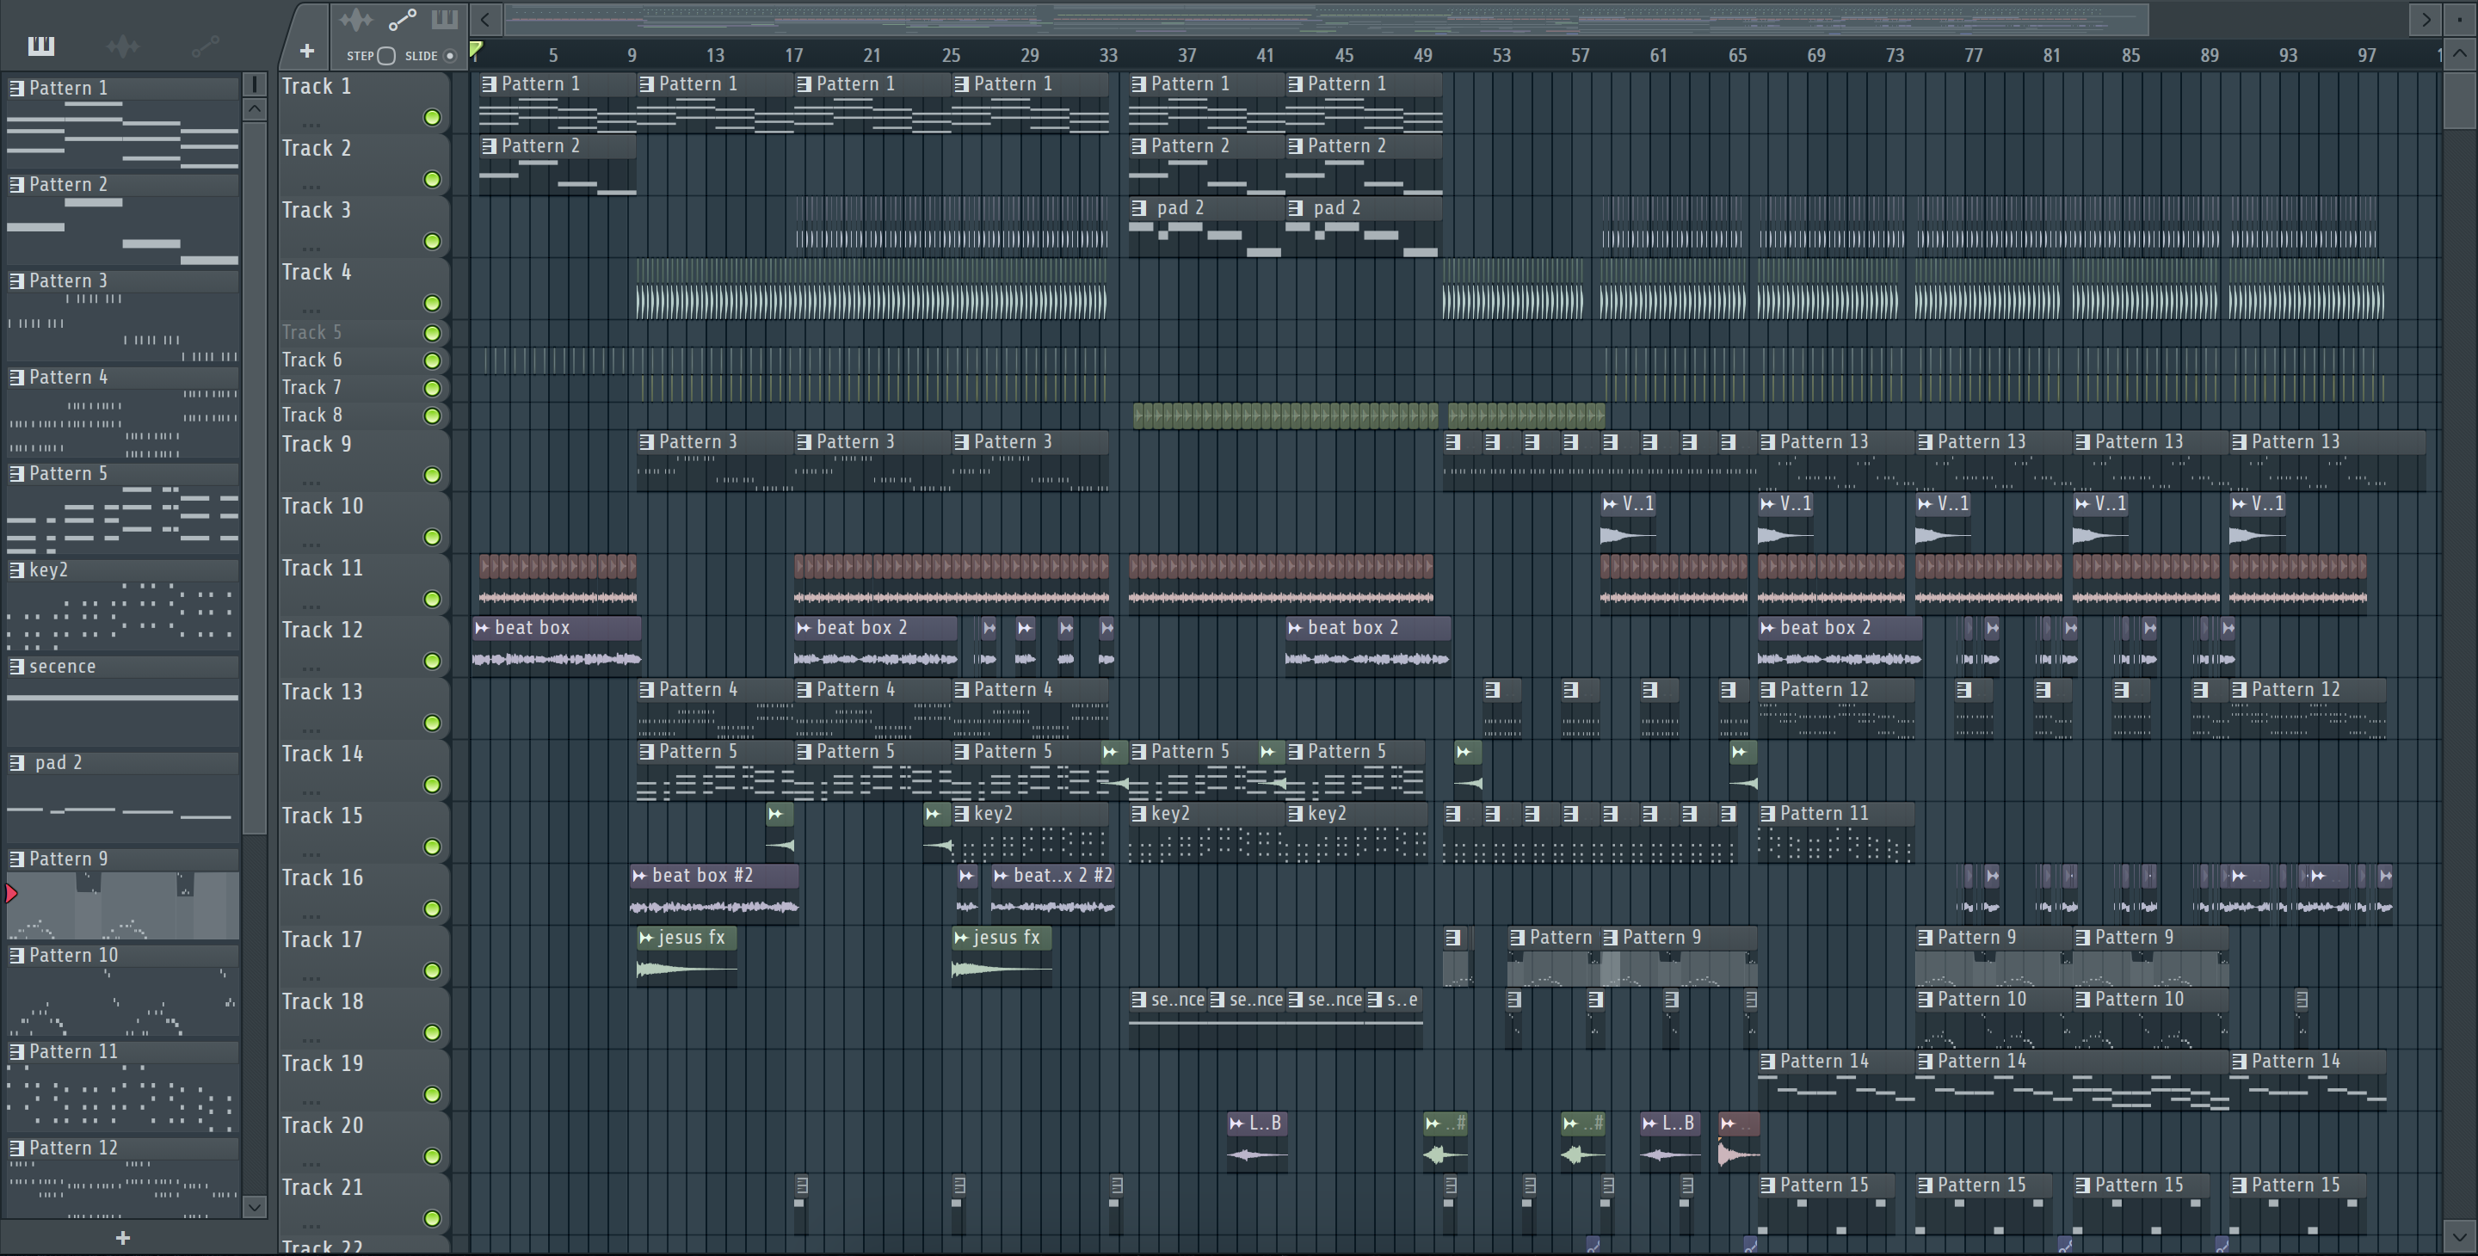Screen dimensions: 2478x1256
Task: Select pattern clip focus icon in playlist
Action: [x=445, y=19]
